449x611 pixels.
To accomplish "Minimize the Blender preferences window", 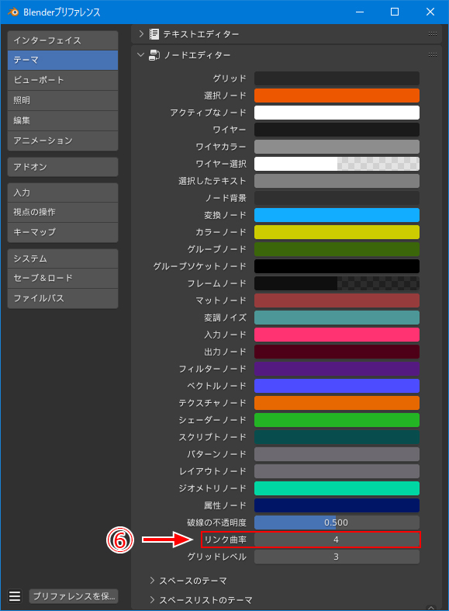I will (x=360, y=12).
